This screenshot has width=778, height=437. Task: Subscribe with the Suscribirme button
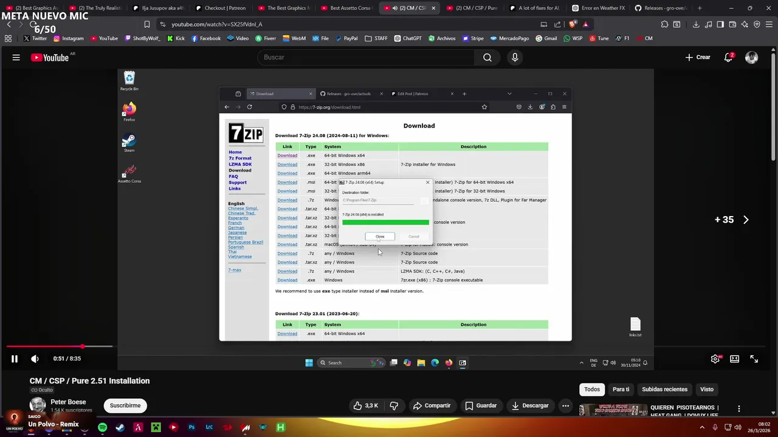pyautogui.click(x=125, y=405)
